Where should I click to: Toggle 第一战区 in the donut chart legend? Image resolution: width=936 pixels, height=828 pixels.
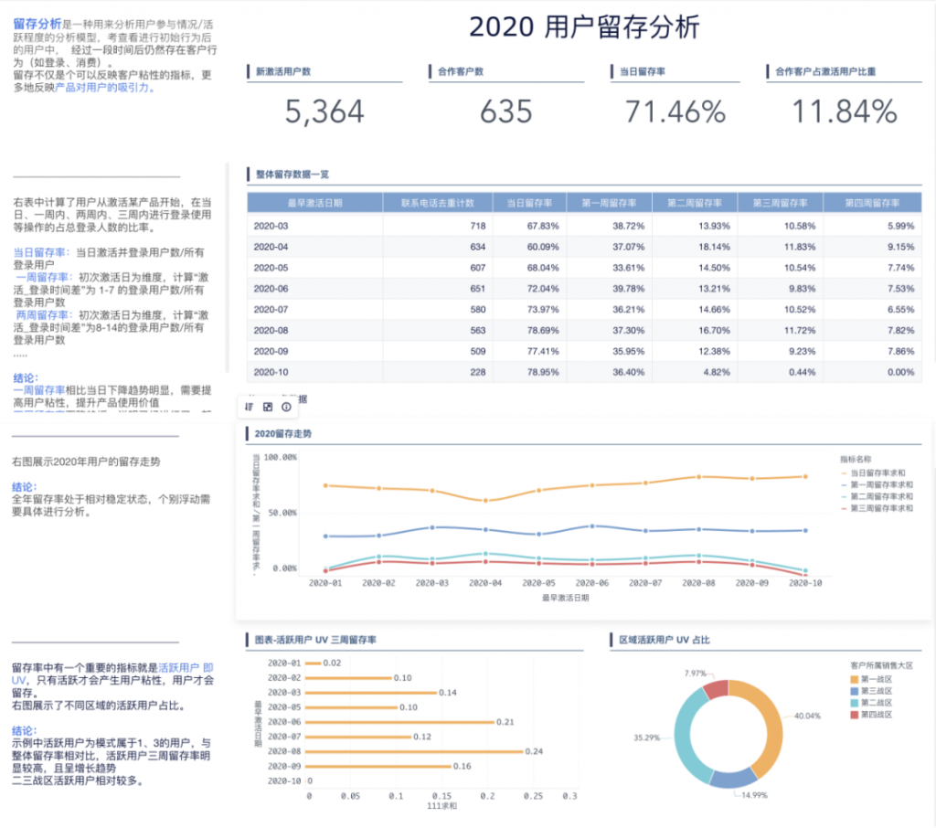point(877,680)
